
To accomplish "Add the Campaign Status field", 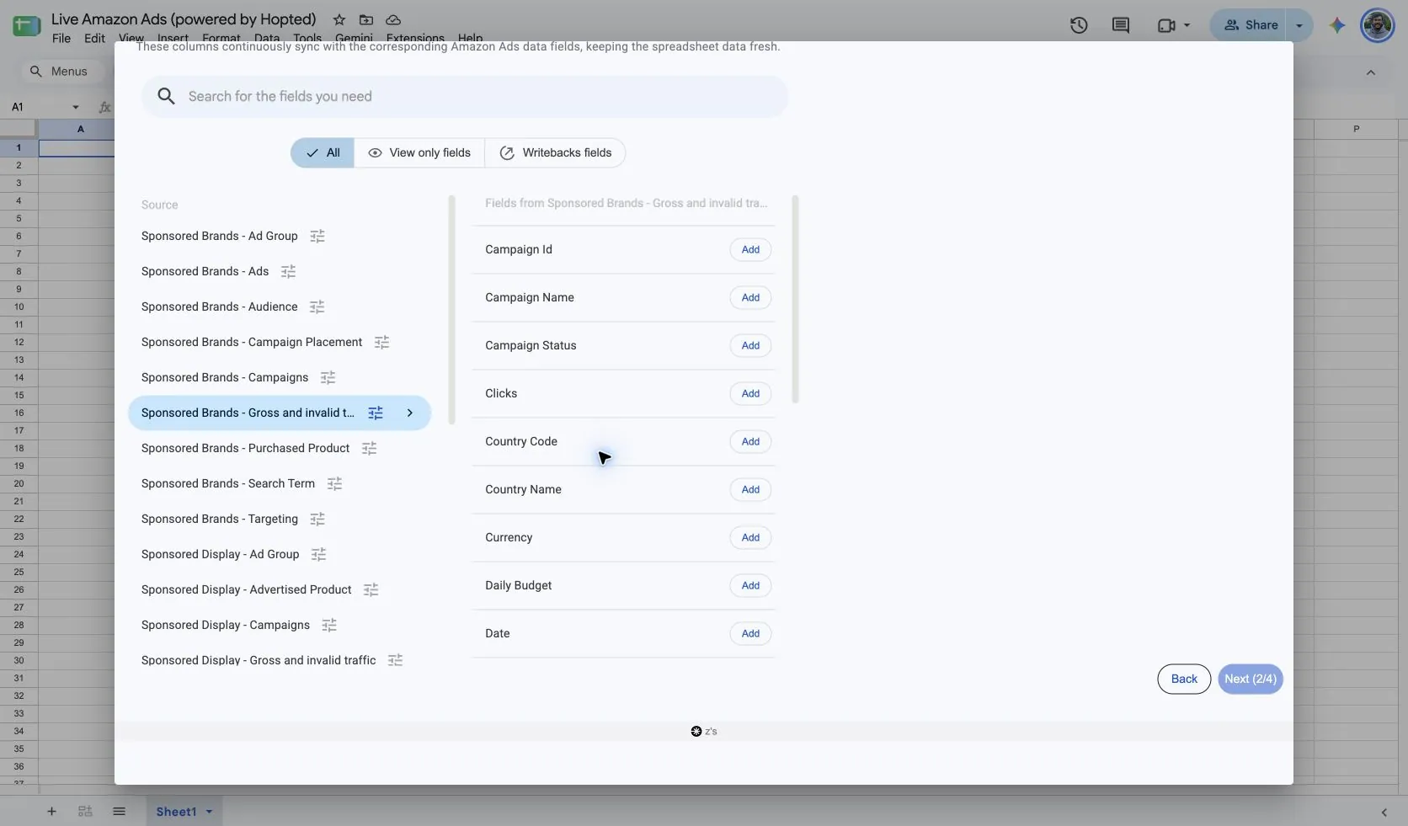I will pyautogui.click(x=750, y=346).
